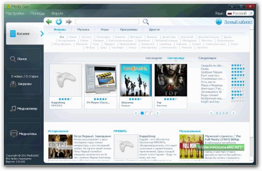Open the Язык language dropdown

[x=240, y=13]
